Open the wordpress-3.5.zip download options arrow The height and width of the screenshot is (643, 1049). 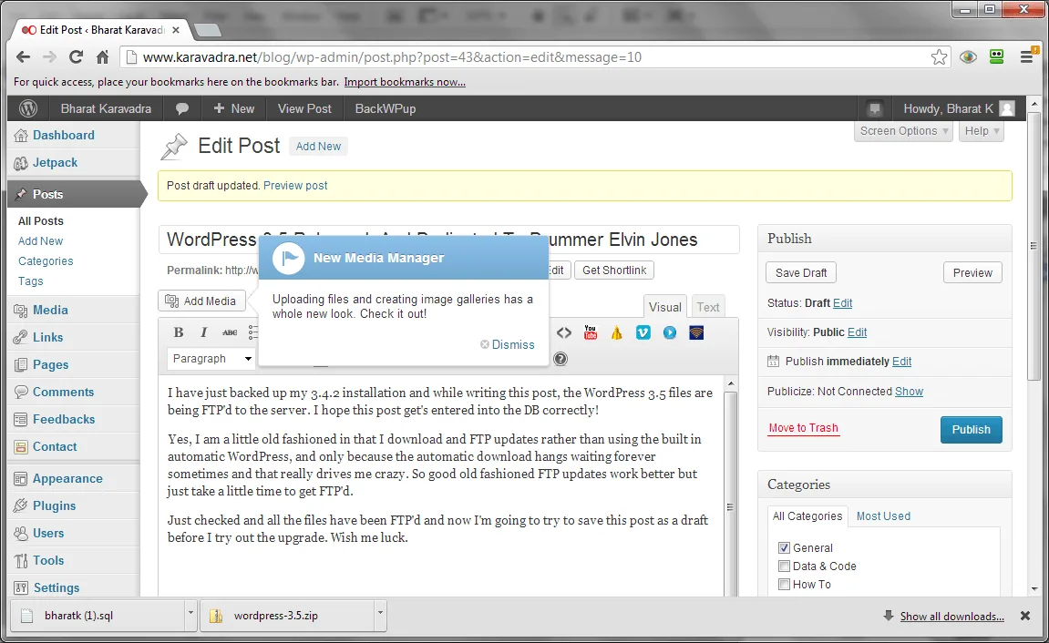[380, 615]
